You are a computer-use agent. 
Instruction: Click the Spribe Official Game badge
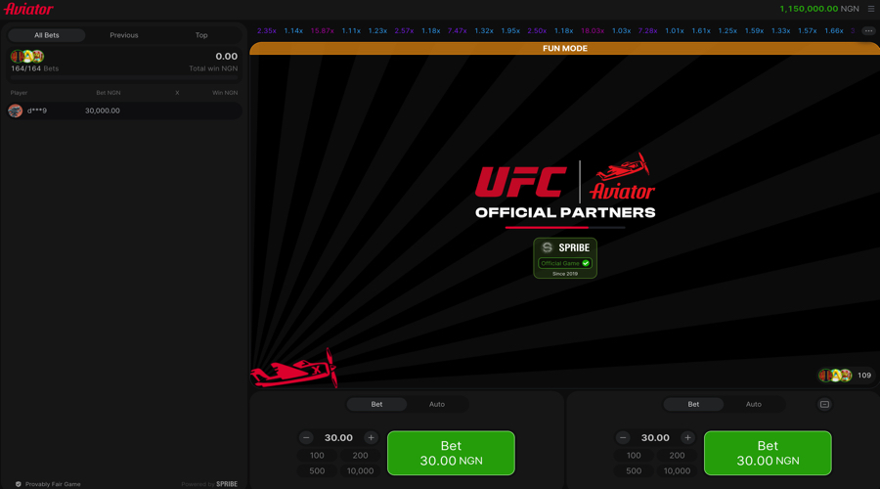pos(565,258)
